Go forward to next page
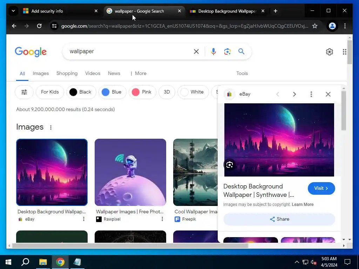This screenshot has height=269, width=359. tap(27, 26)
